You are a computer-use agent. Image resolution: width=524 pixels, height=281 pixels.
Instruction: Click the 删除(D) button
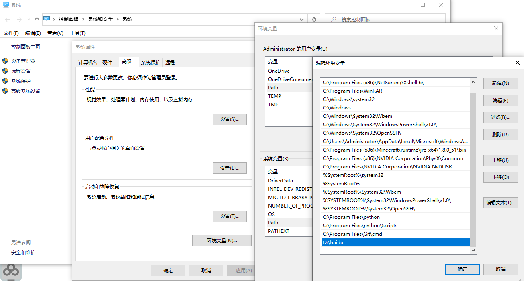point(500,135)
